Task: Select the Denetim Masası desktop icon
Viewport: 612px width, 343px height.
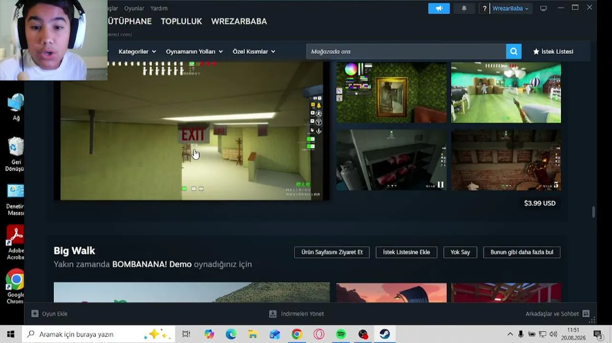Action: [16, 200]
